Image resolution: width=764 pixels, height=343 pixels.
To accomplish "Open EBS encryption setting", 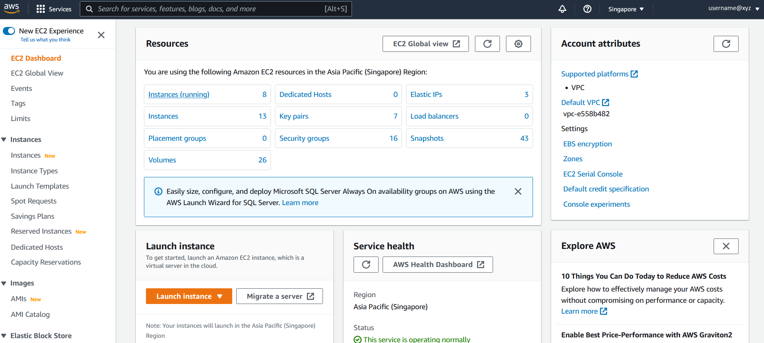I will [587, 144].
